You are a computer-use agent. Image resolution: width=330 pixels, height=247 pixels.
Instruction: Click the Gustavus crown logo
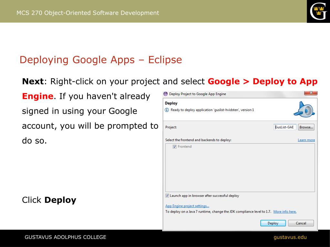(x=318, y=11)
